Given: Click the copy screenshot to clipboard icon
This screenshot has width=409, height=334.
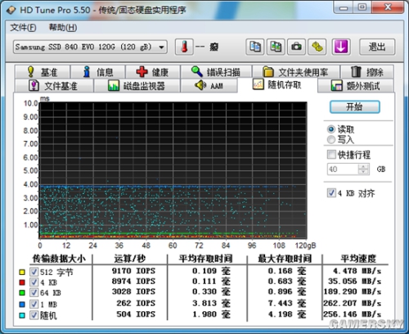Looking at the screenshot, I should click(276, 47).
